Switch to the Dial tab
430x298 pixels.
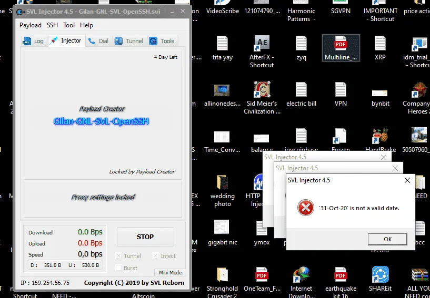click(x=99, y=41)
